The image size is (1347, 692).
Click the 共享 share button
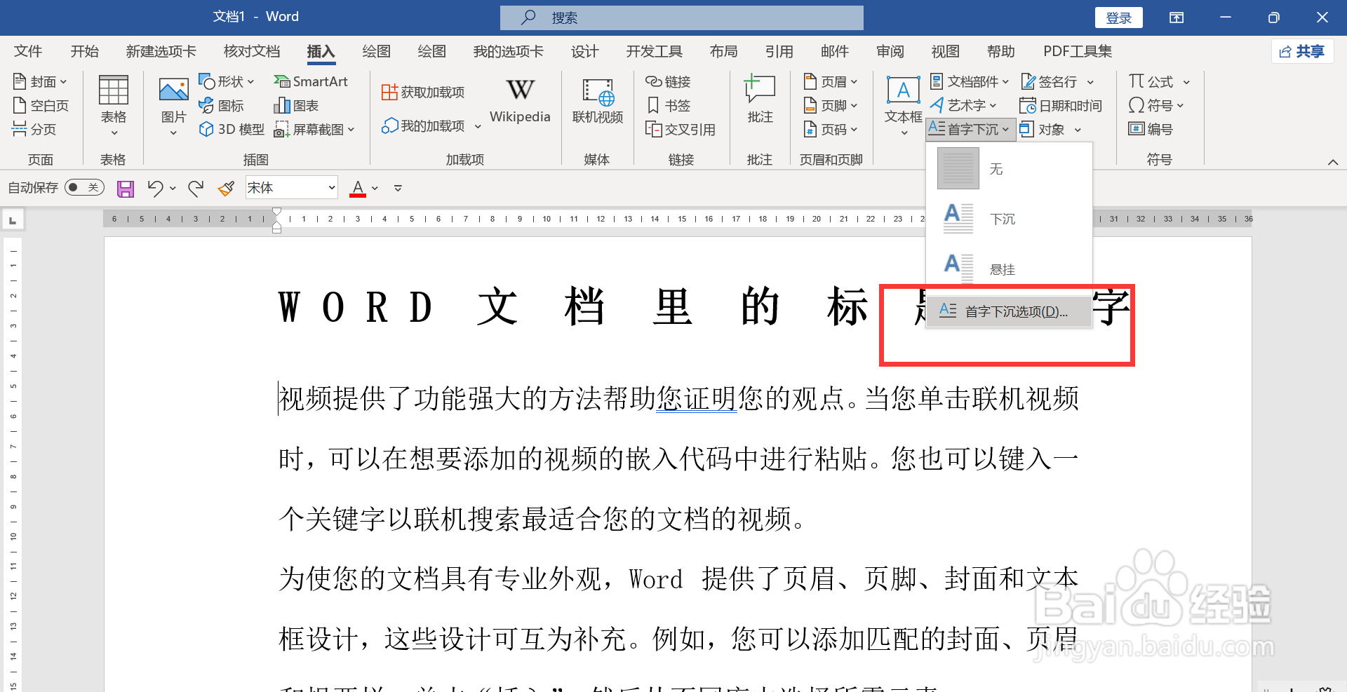[1302, 51]
